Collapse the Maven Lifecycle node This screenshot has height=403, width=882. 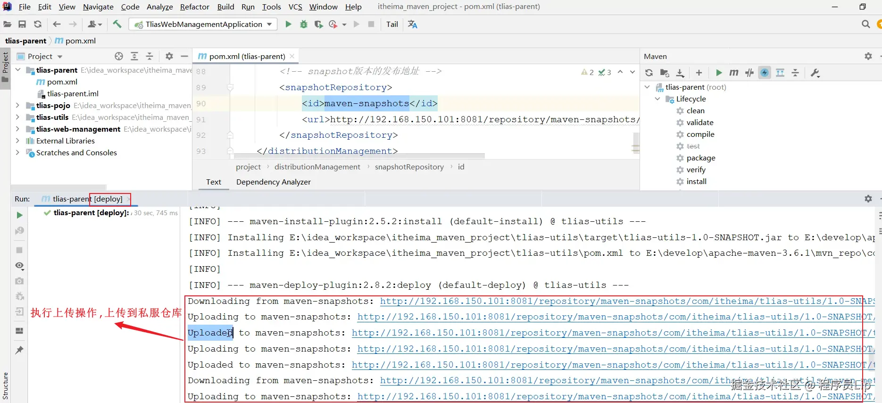point(657,99)
